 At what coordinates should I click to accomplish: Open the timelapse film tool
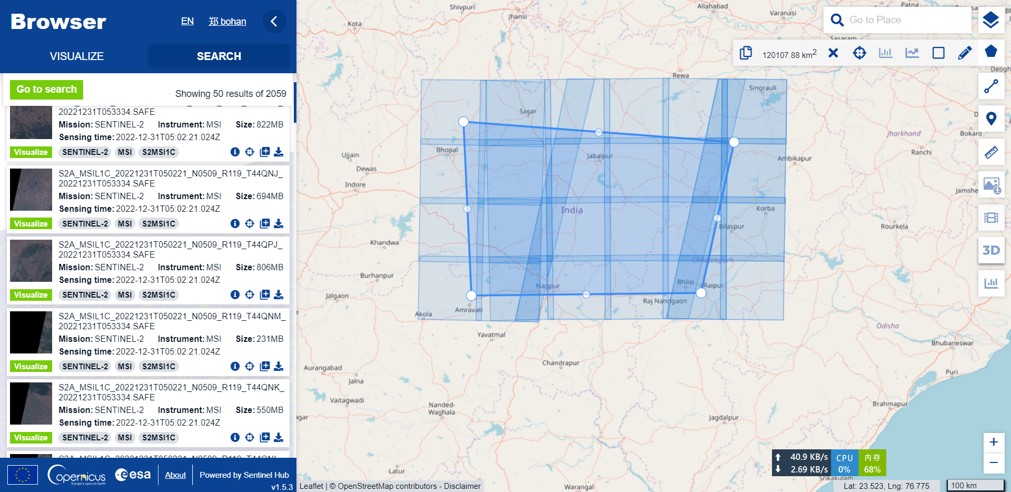click(x=991, y=218)
